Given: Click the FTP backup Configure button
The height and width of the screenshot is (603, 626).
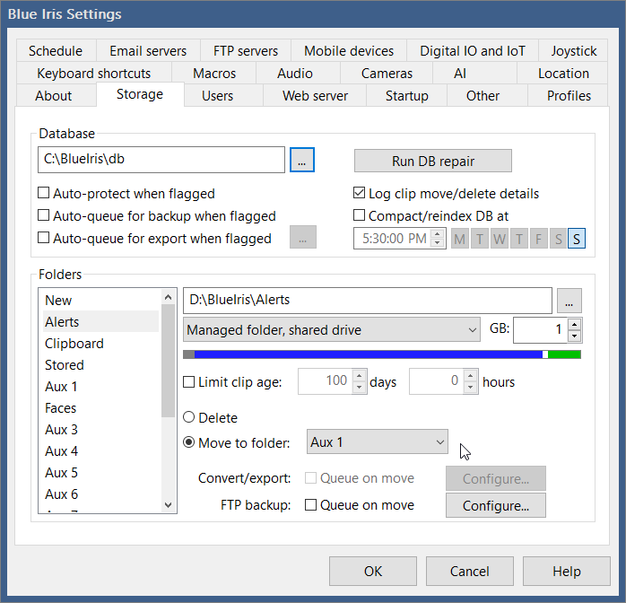Looking at the screenshot, I should [495, 505].
